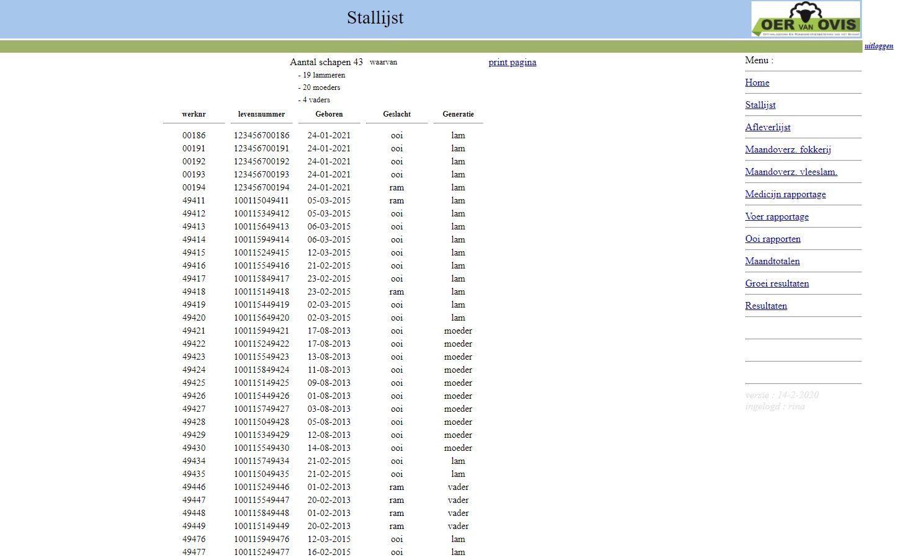Open Groei resultaten page
Screen dimensions: 901x560
coord(777,283)
